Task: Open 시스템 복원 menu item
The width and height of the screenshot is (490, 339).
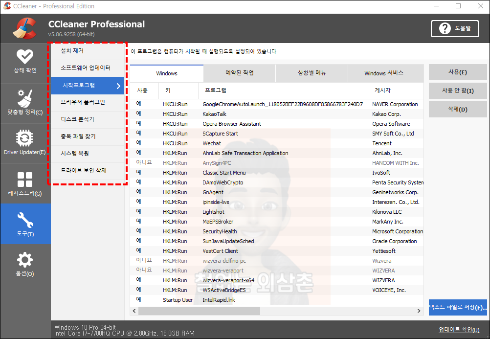Action: click(x=88, y=154)
